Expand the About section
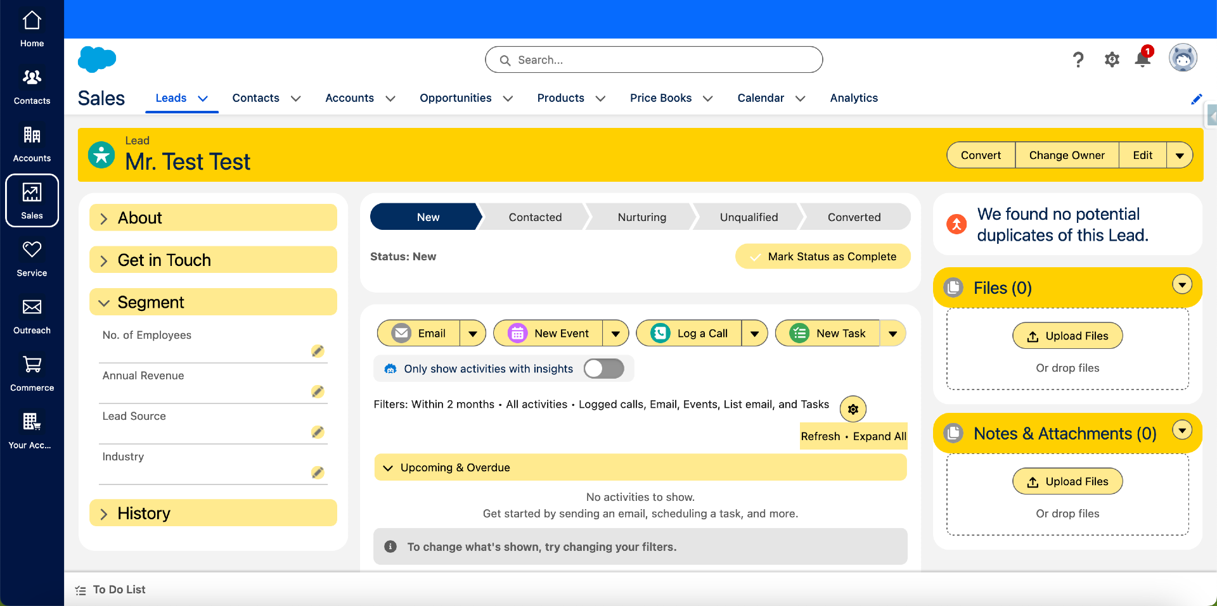Image resolution: width=1217 pixels, height=606 pixels. pos(213,218)
